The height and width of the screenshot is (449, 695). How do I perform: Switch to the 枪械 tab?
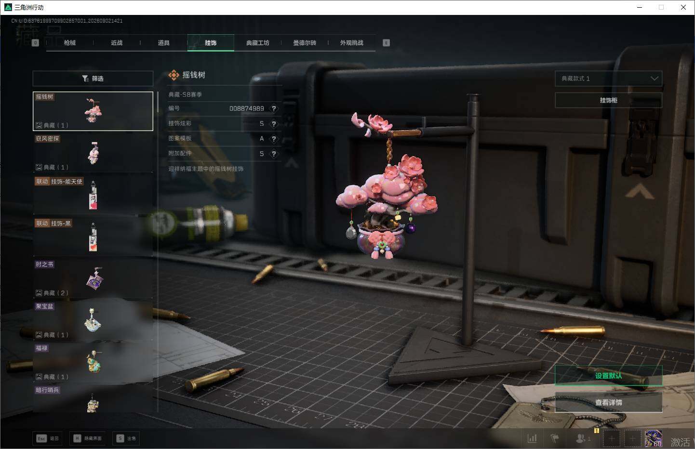pos(70,43)
